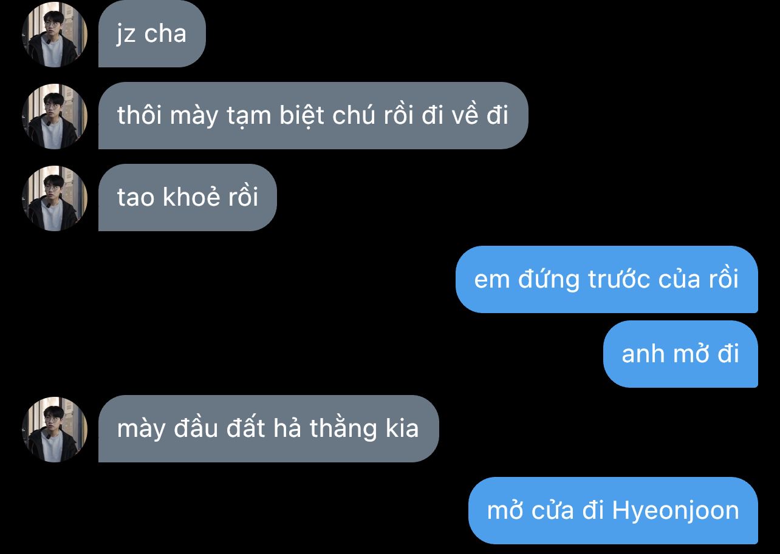Screen dimensions: 780x554
Task: Tap the blue "em đứng trước của rồi" message
Action: [x=606, y=280]
